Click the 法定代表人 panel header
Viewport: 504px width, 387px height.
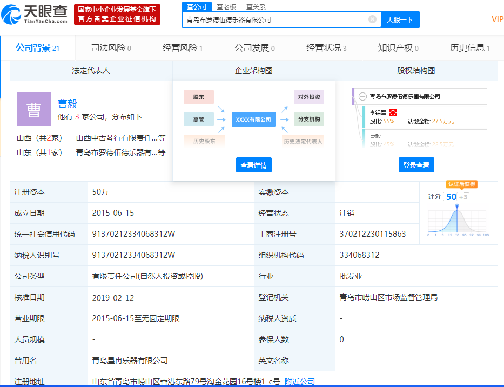(91, 70)
